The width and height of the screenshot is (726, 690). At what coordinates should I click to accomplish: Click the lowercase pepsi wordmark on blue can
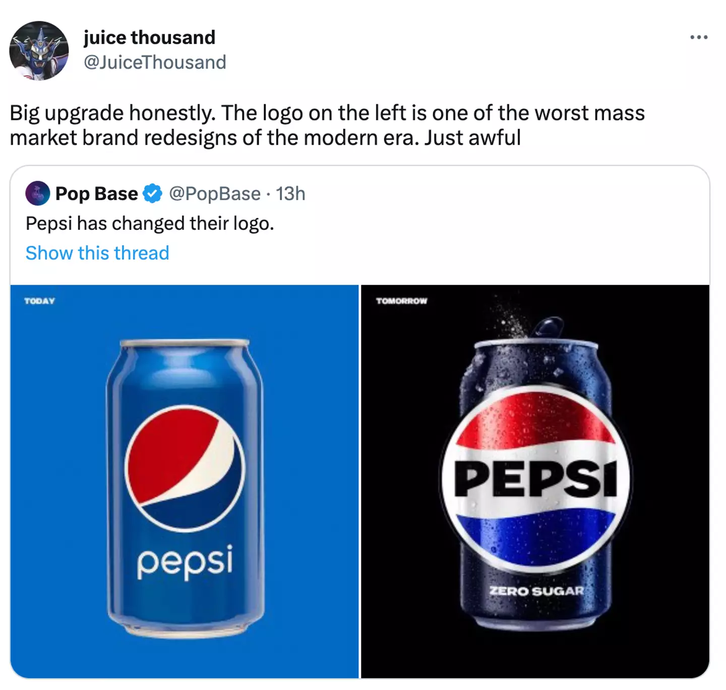[x=185, y=561]
